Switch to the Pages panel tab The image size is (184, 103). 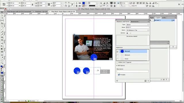[x=152, y=18]
